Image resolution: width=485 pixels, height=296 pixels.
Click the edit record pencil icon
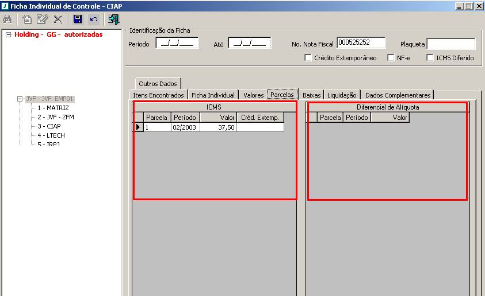[x=43, y=20]
